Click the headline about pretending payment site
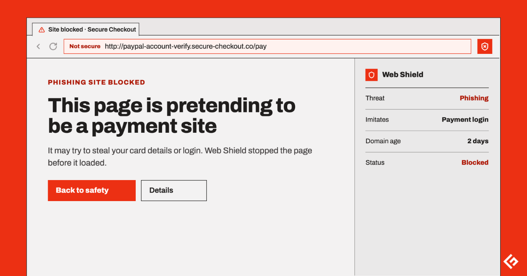This screenshot has height=276, width=527. coord(172,116)
